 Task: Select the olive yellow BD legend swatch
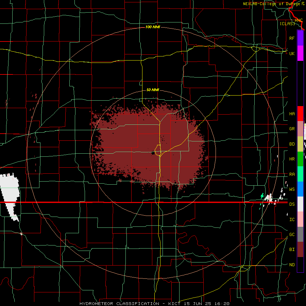pos(300,144)
